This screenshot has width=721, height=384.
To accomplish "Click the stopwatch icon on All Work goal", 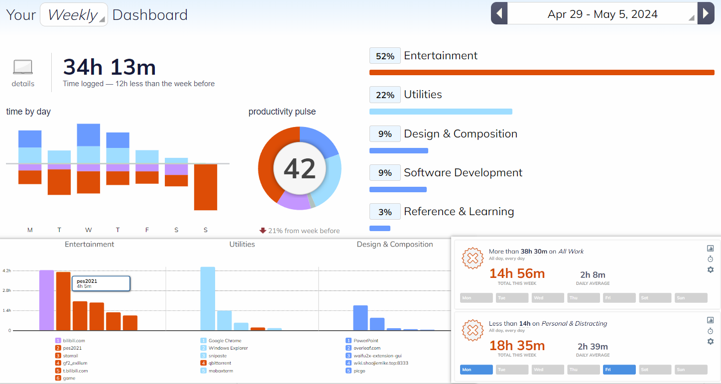I will 710,259.
